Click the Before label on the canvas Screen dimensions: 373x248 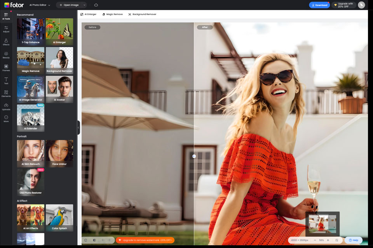tap(92, 27)
